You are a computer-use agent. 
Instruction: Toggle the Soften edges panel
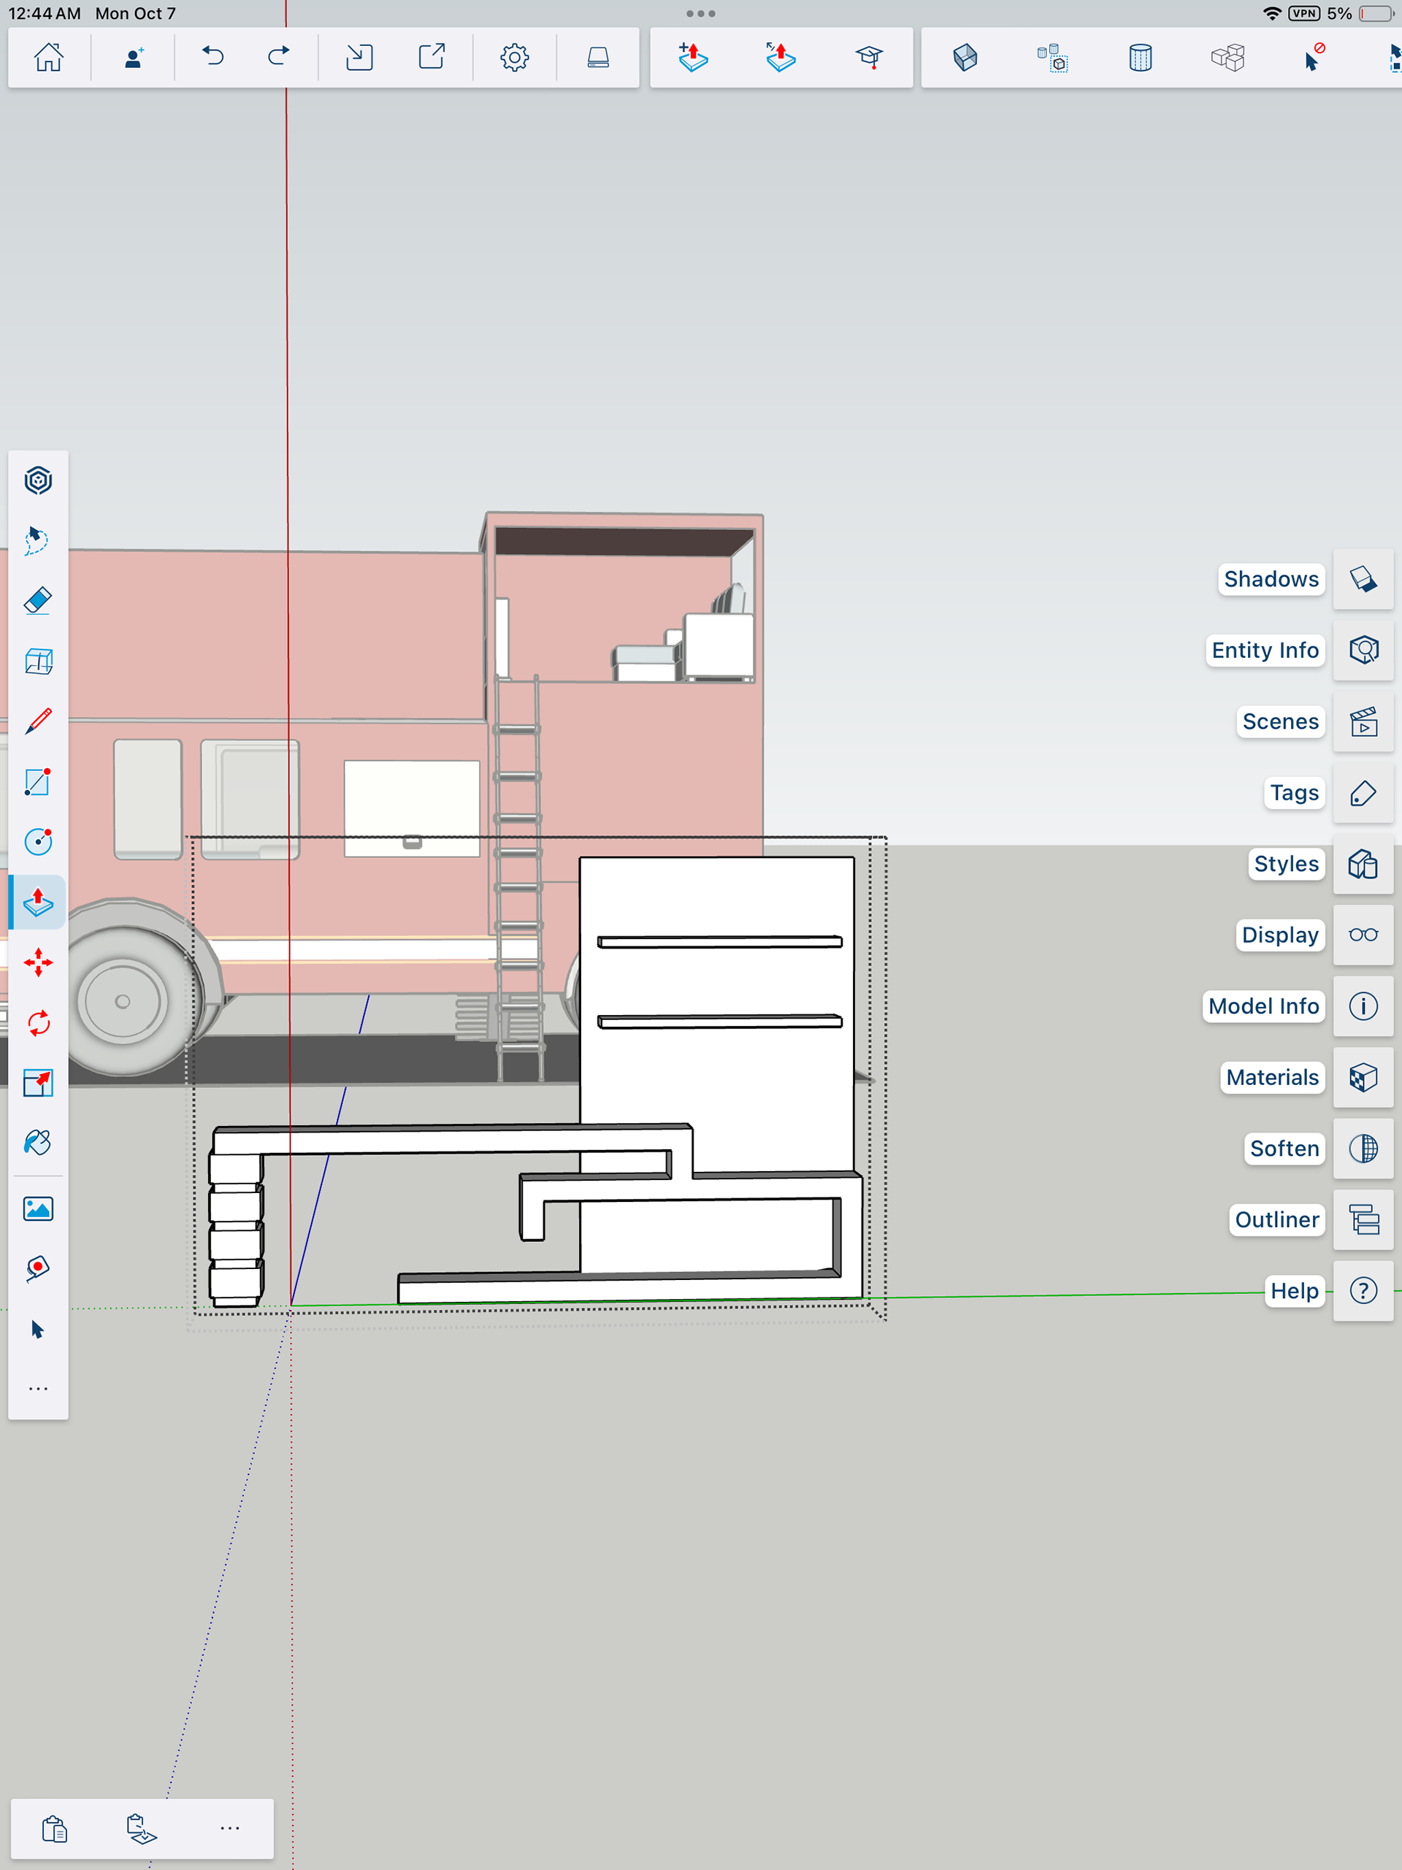[1363, 1148]
